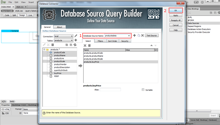Collapse the products.* tree node

[44, 49]
